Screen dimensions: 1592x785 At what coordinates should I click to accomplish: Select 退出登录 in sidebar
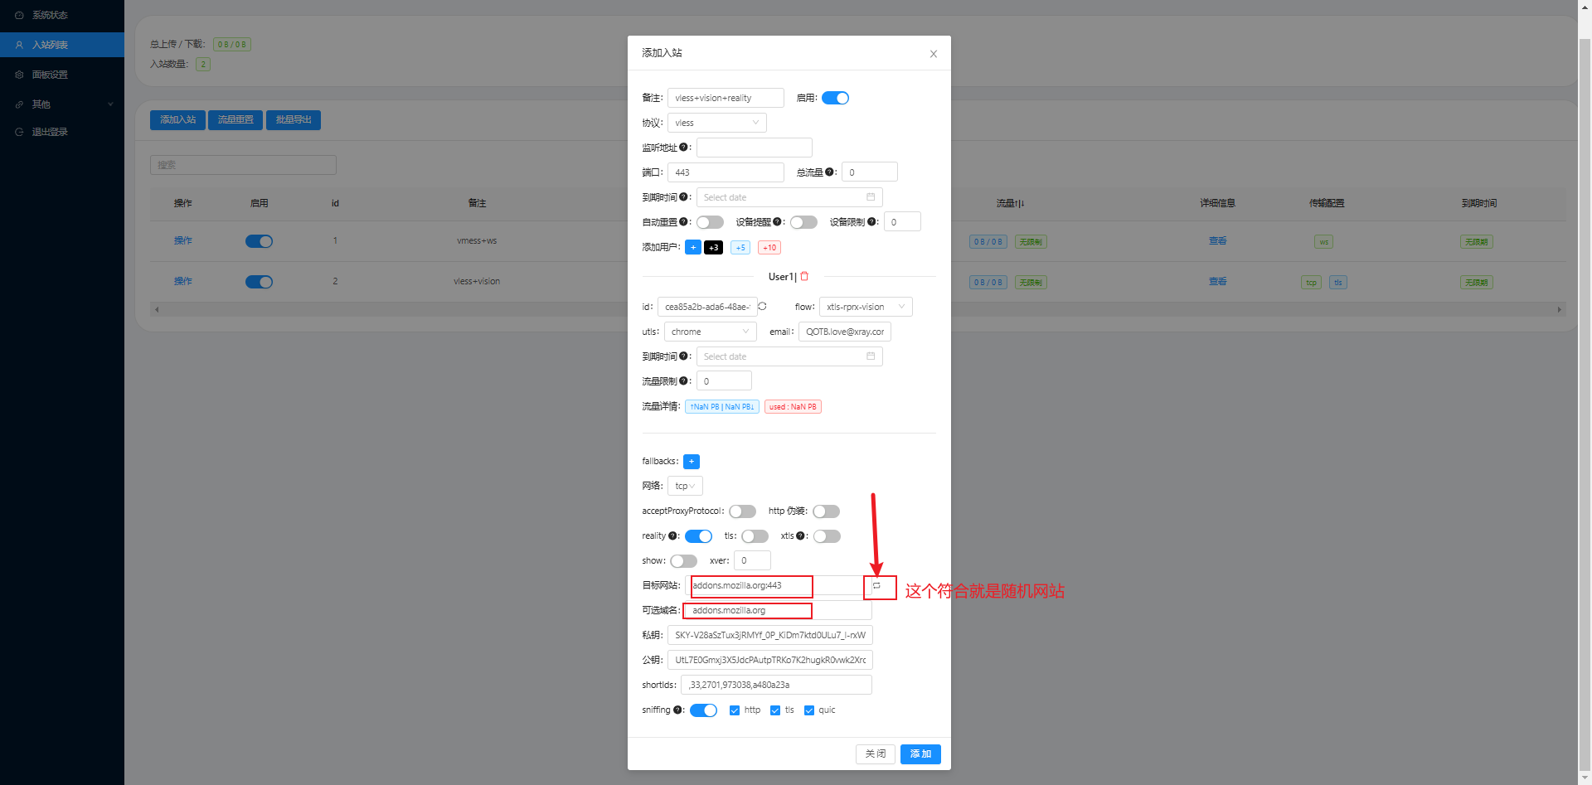coord(62,132)
